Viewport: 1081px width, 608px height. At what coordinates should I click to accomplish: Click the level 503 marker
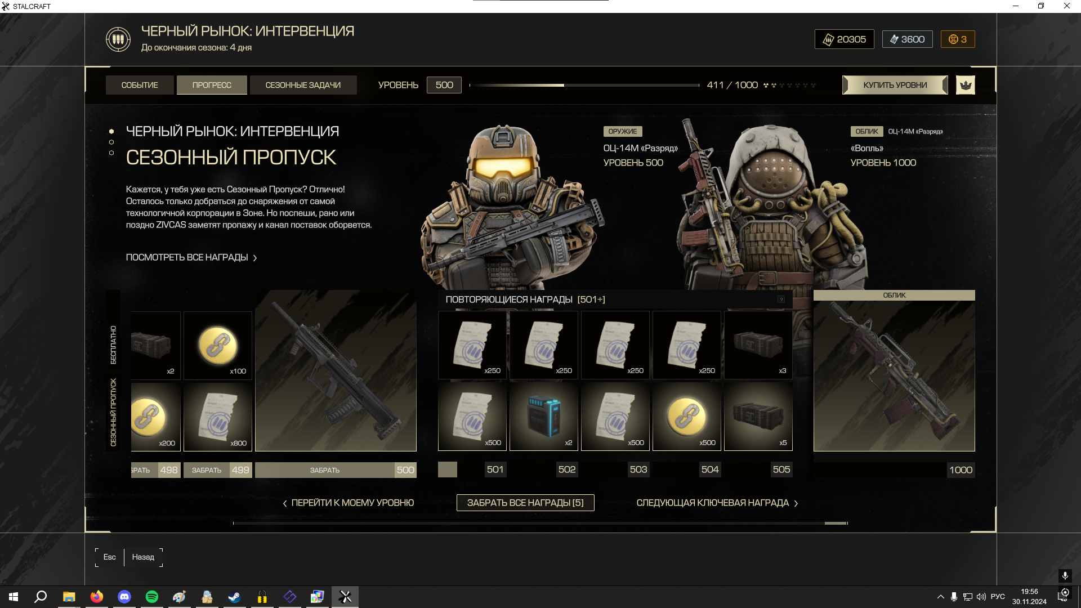(x=638, y=470)
